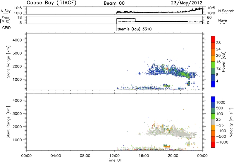
Task: Click the green-orange echo patch near 19:00 in power panel
Action: (x=167, y=86)
